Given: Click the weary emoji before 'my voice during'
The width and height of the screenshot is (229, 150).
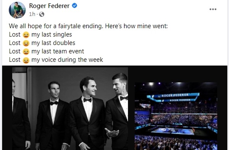Looking at the screenshot, I should (26, 60).
